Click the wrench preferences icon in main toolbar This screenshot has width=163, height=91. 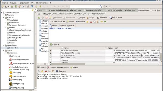[x=23, y=7]
